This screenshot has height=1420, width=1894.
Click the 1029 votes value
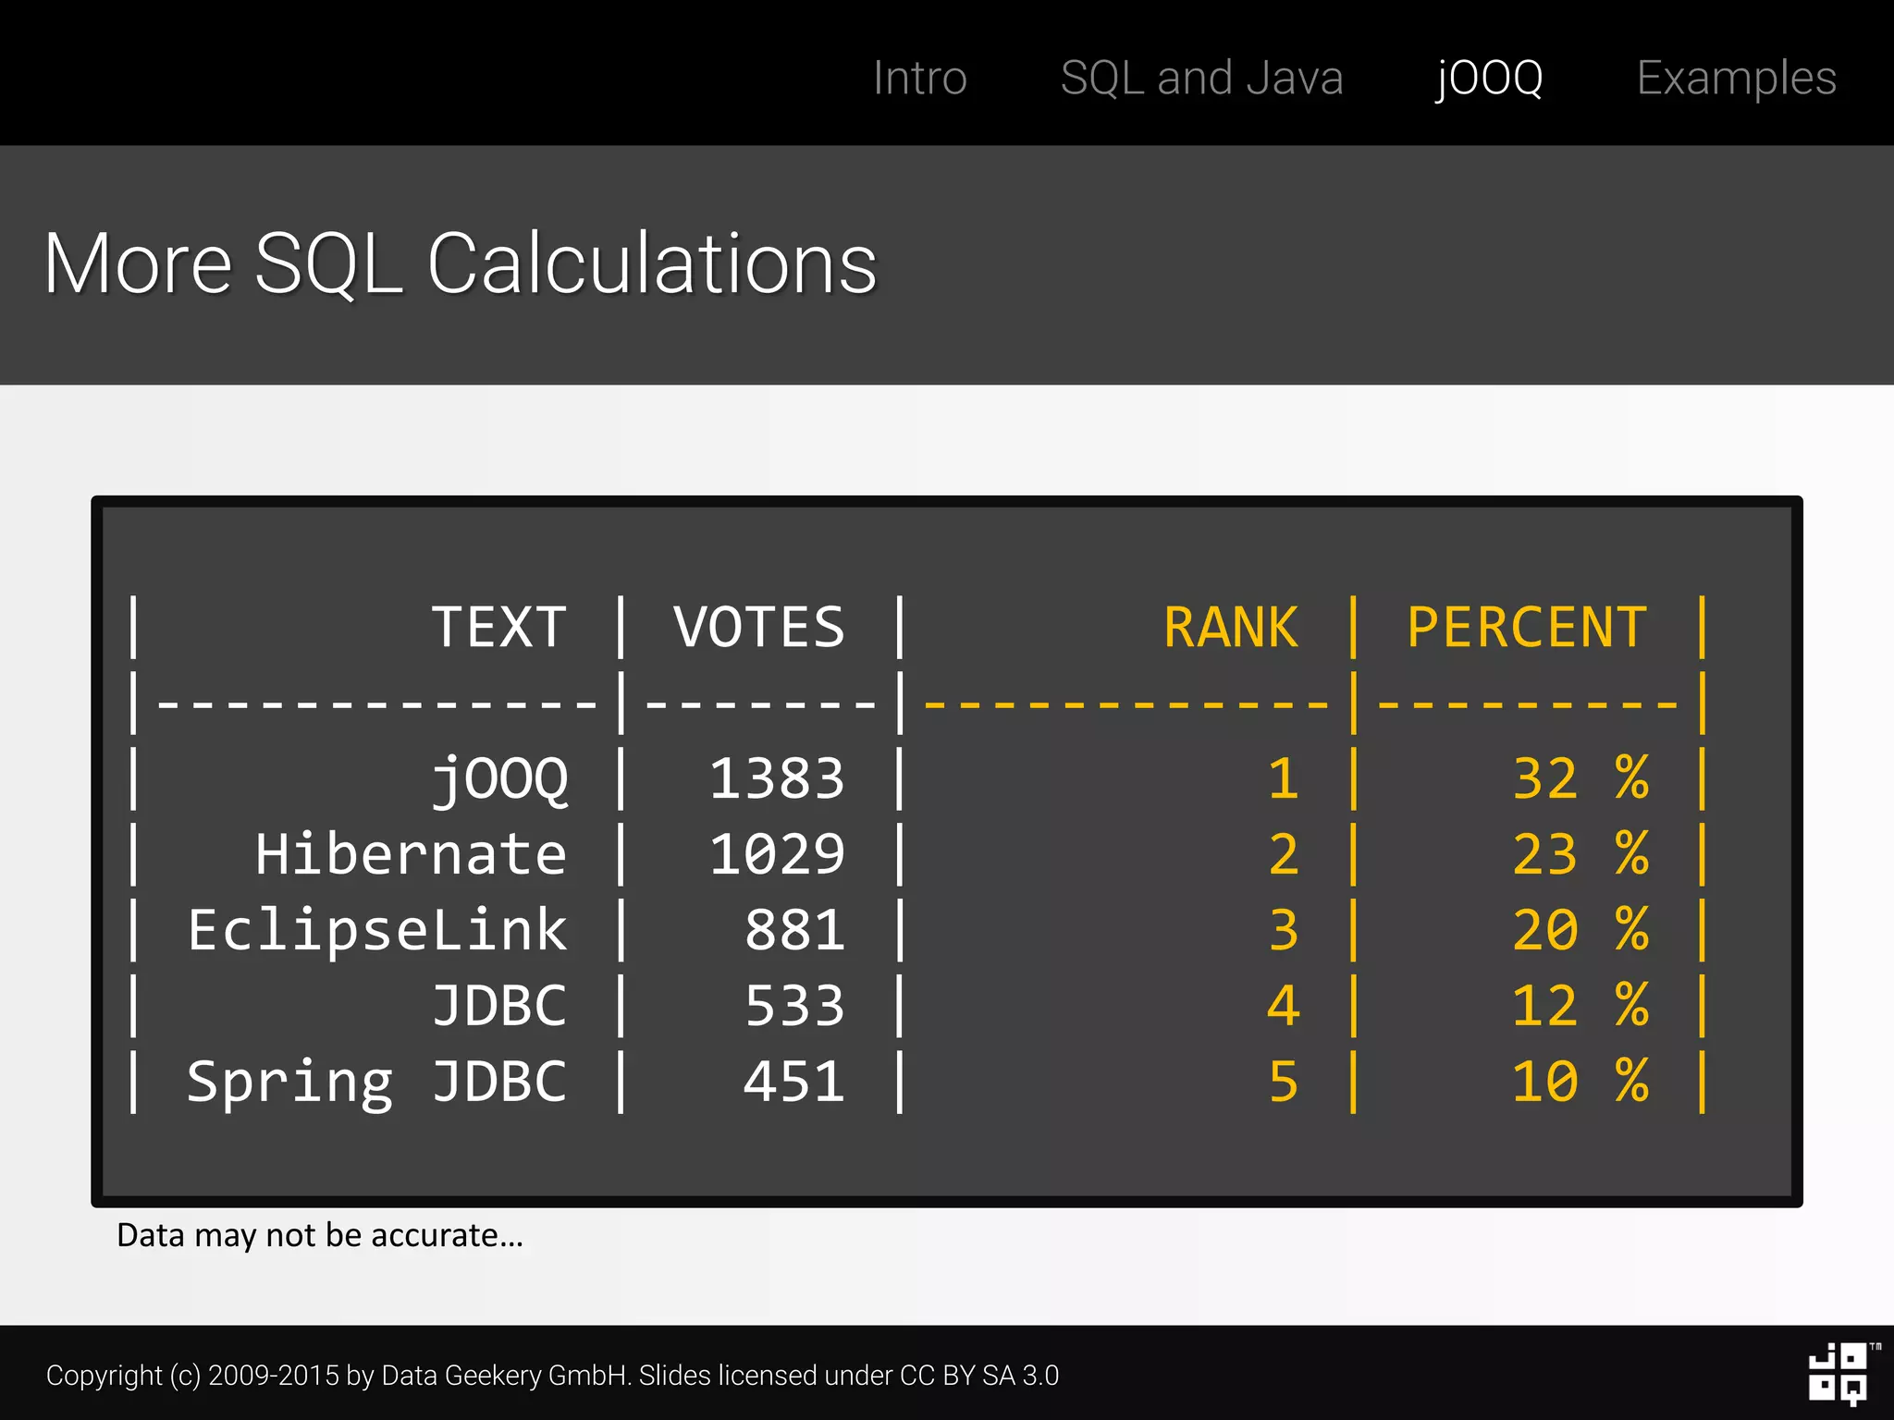coord(777,854)
